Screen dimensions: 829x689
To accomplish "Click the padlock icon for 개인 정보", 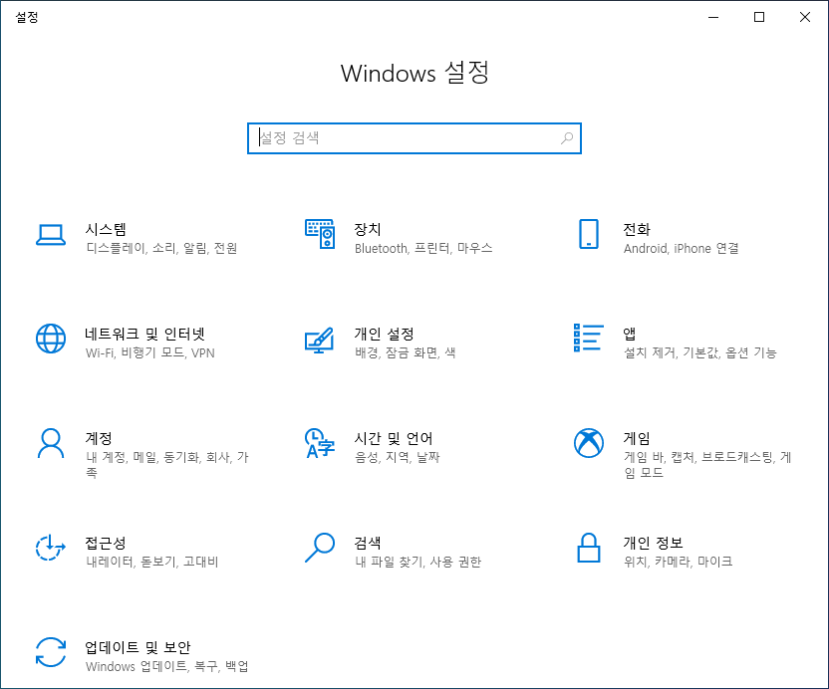I will click(x=589, y=548).
